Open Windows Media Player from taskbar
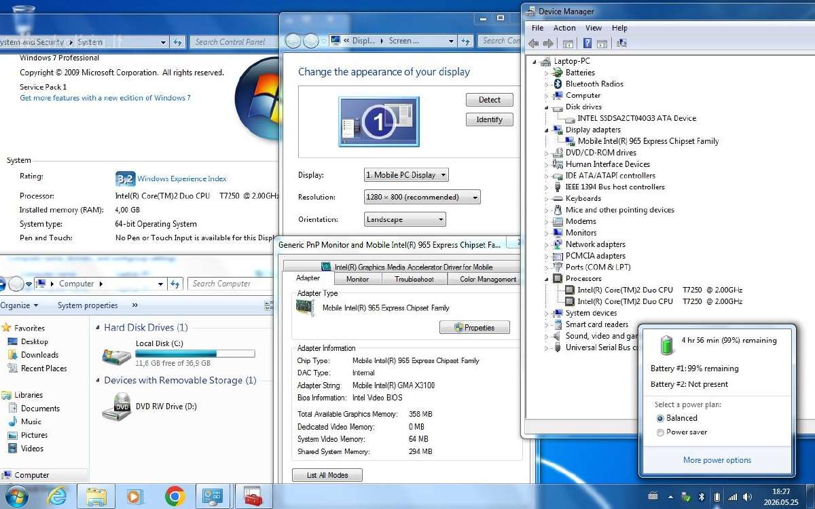 134,497
